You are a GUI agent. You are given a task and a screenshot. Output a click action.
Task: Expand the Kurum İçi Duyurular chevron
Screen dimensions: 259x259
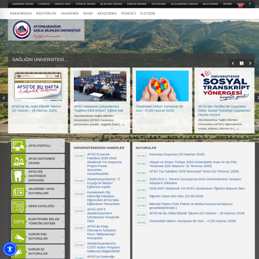pos(63,252)
